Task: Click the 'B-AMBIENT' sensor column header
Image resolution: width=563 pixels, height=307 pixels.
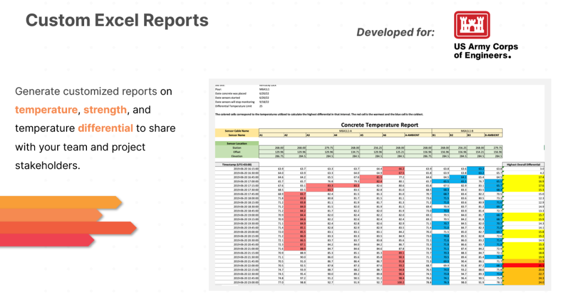Action: coord(493,135)
